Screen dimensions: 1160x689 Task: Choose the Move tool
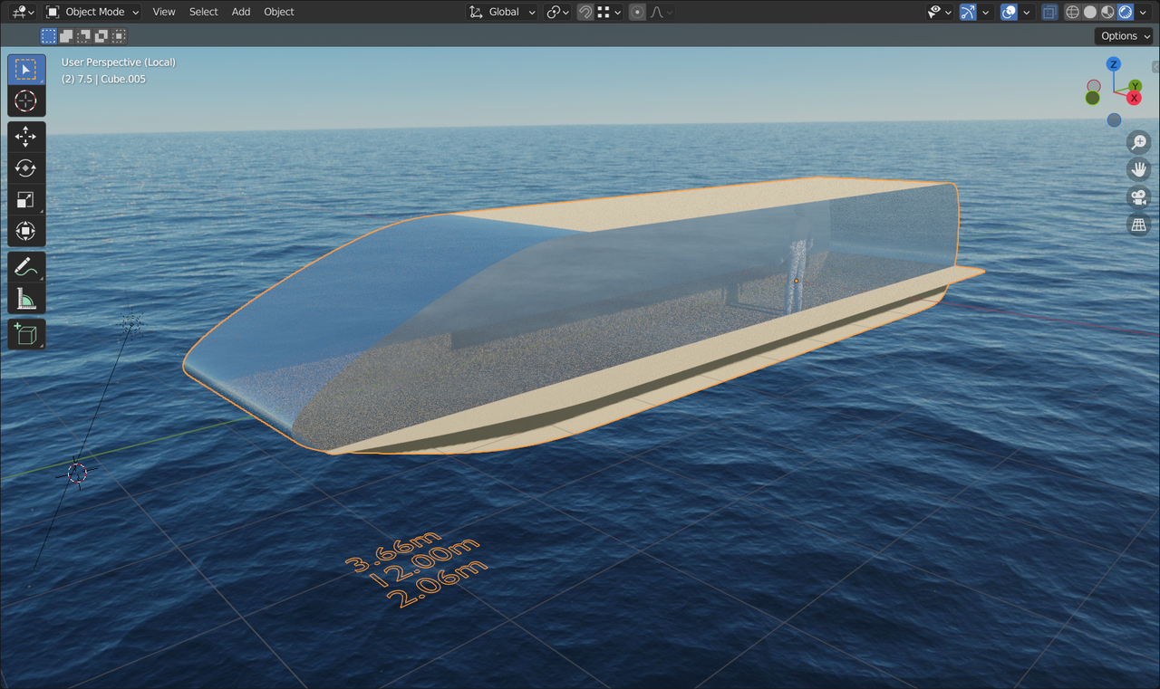26,138
